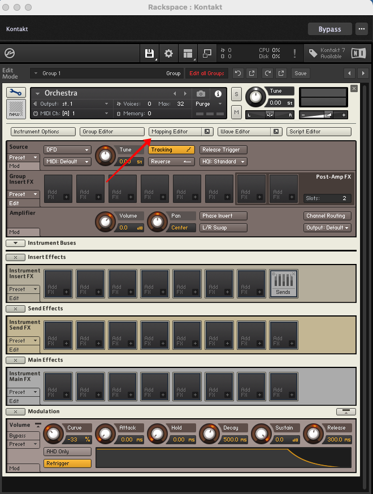Exit edit mode with wrench icon
Image resolution: width=373 pixels, height=494 pixels.
16,92
